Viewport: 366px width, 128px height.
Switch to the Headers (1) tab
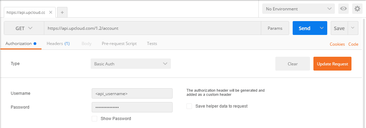pyautogui.click(x=58, y=44)
